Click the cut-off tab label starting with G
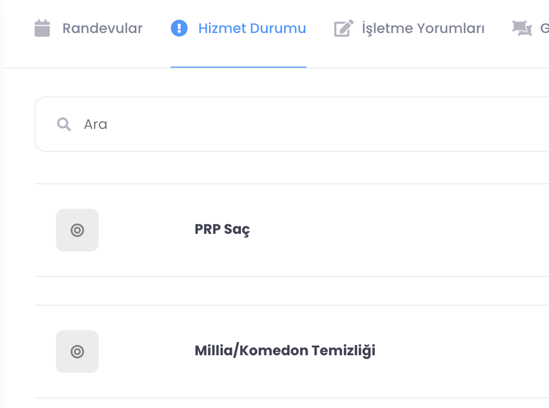This screenshot has height=408, width=549. (x=544, y=28)
